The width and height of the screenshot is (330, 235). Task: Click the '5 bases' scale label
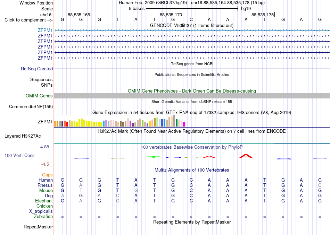[137, 9]
